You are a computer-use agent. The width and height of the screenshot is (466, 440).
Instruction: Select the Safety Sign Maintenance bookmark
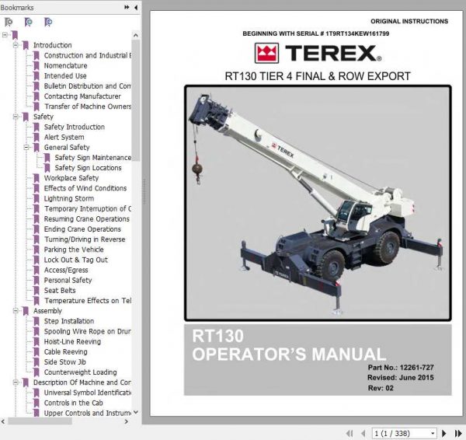pyautogui.click(x=93, y=158)
